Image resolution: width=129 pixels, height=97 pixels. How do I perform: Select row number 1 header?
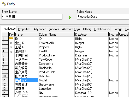(x=5, y=38)
